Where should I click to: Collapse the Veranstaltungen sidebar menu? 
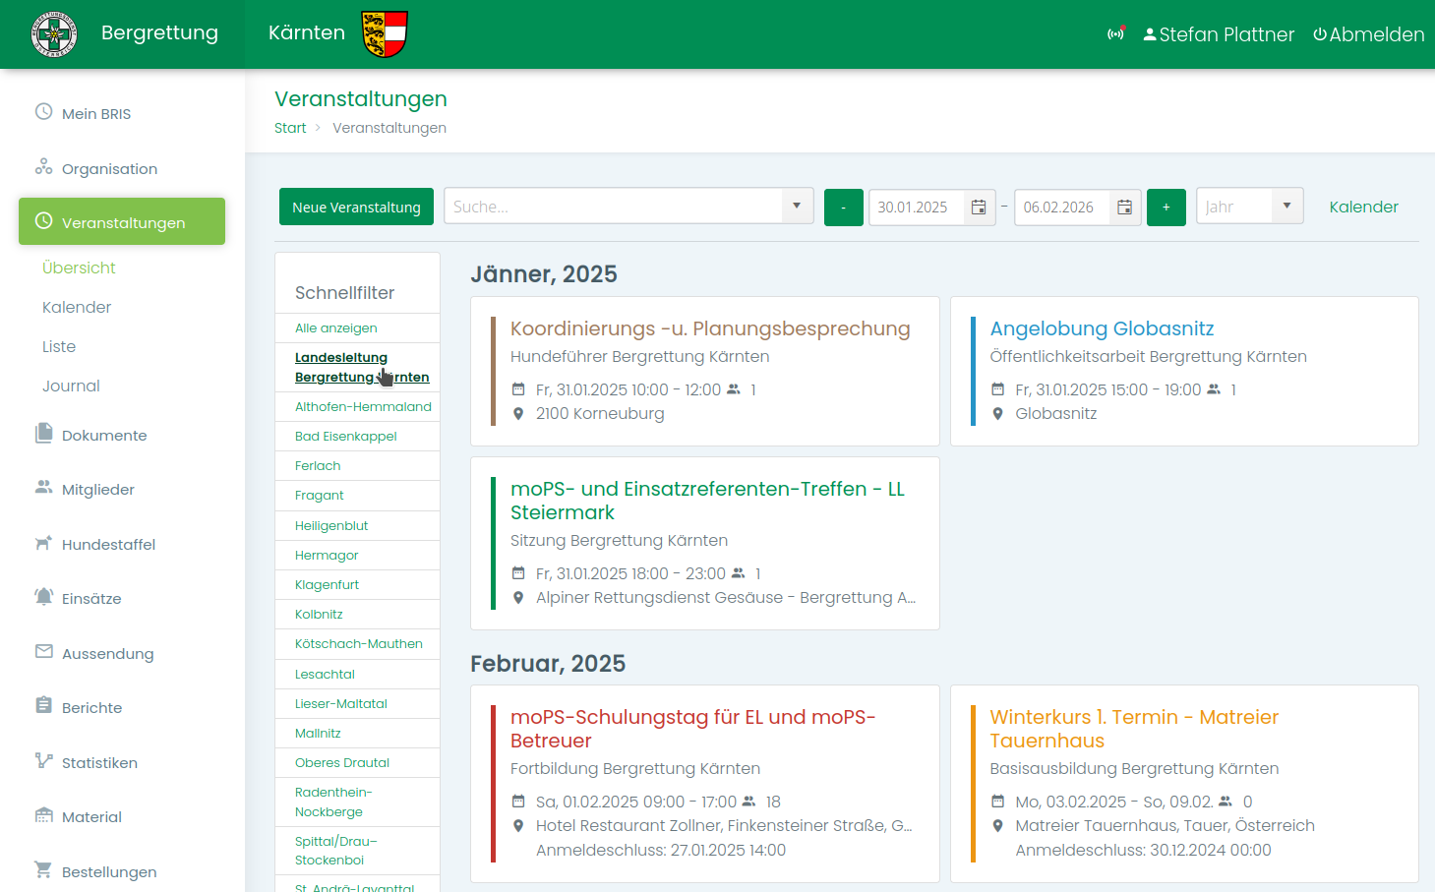pyautogui.click(x=122, y=222)
